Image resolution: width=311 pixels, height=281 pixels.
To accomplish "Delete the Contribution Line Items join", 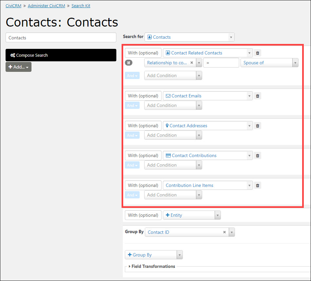I will click(258, 186).
